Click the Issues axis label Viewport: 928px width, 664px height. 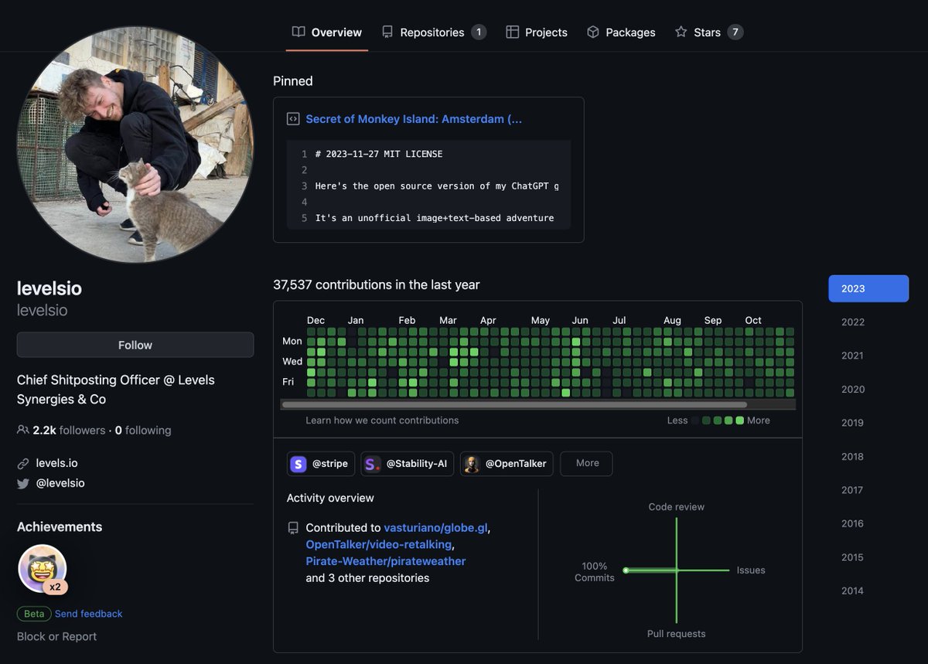pyautogui.click(x=751, y=570)
